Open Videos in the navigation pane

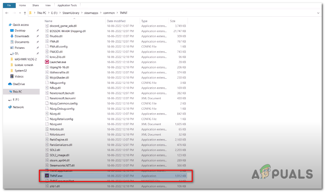pyautogui.click(x=19, y=77)
